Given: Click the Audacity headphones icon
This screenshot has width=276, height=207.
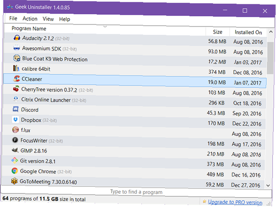Looking at the screenshot, I should 17,38.
